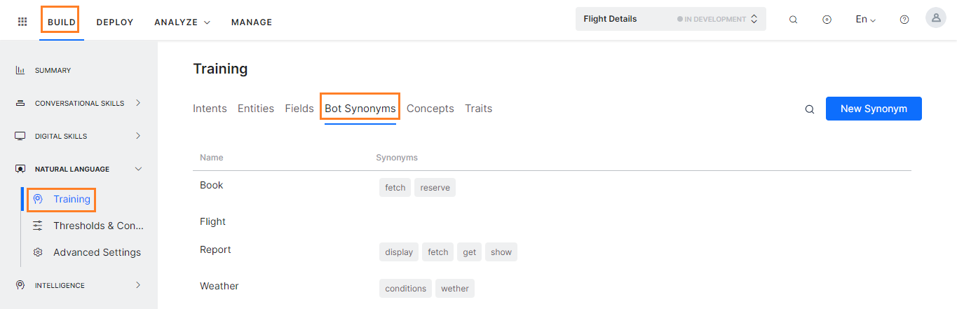Collapse the Natural Language section
Viewport: 957px width, 309px height.
(x=138, y=169)
